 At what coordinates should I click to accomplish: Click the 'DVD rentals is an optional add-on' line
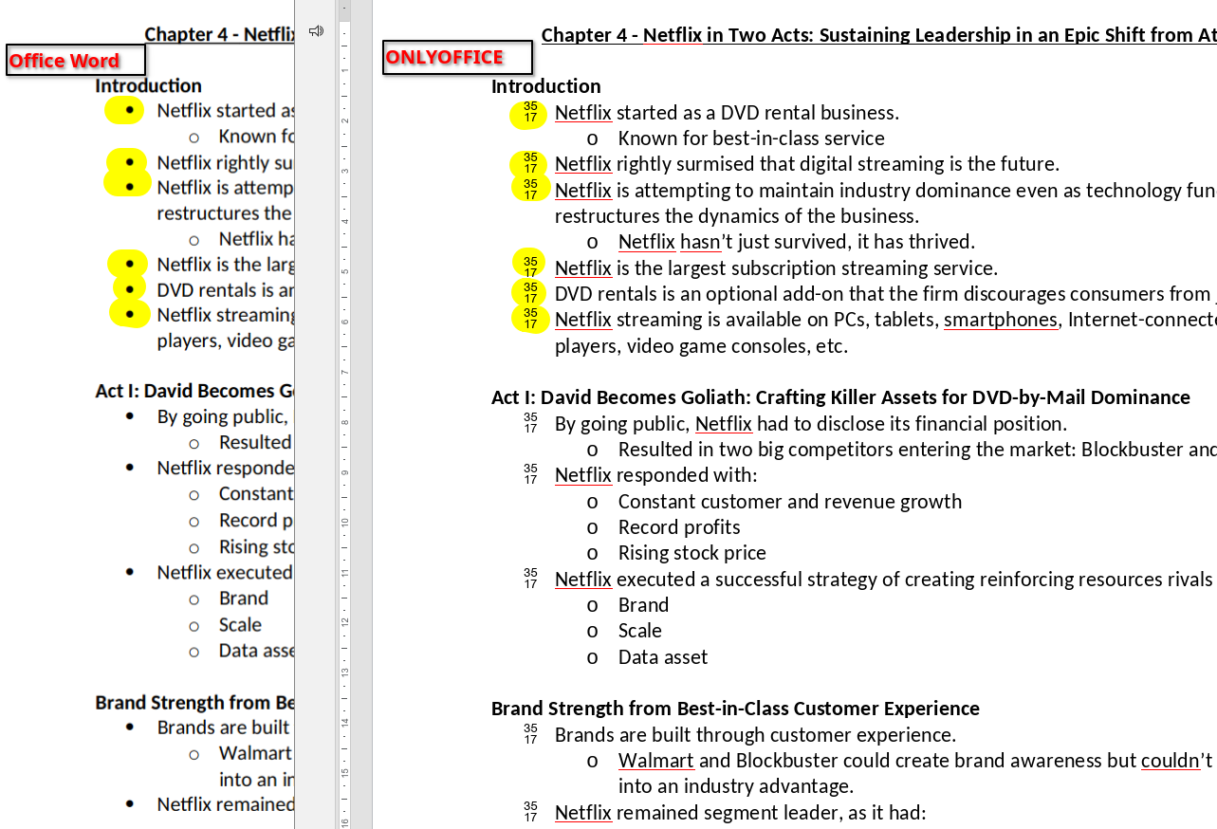pyautogui.click(x=886, y=294)
